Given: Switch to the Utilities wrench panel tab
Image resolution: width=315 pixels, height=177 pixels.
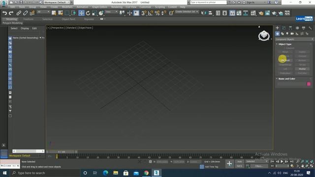Looking at the screenshot, I should (x=310, y=28).
